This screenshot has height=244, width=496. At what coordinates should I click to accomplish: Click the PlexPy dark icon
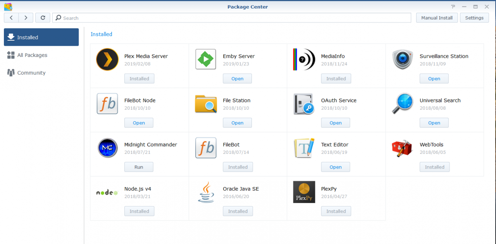click(x=304, y=192)
